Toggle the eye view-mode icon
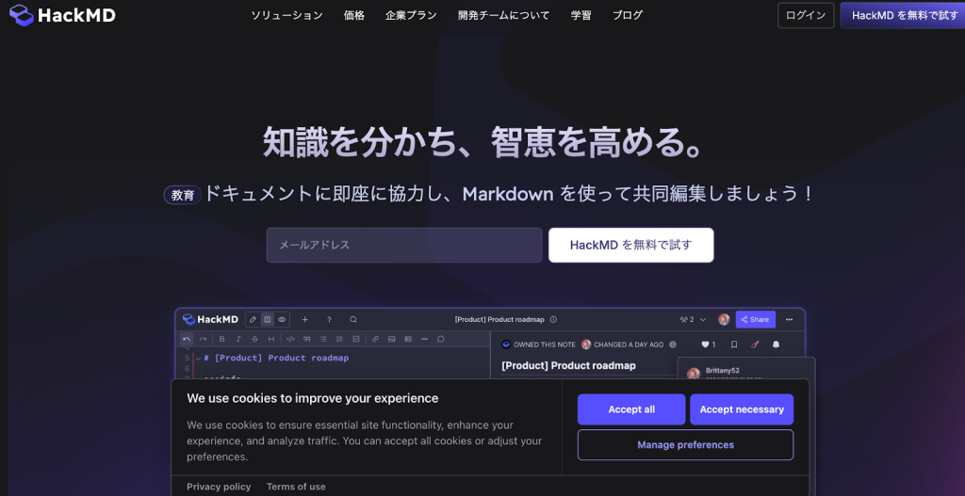Screen dimensions: 965x496 pos(281,320)
